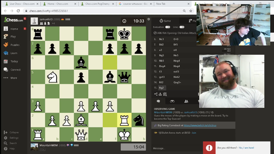Bookmark this page with the star
Viewport: 274px width, 154px height.
(191, 11)
